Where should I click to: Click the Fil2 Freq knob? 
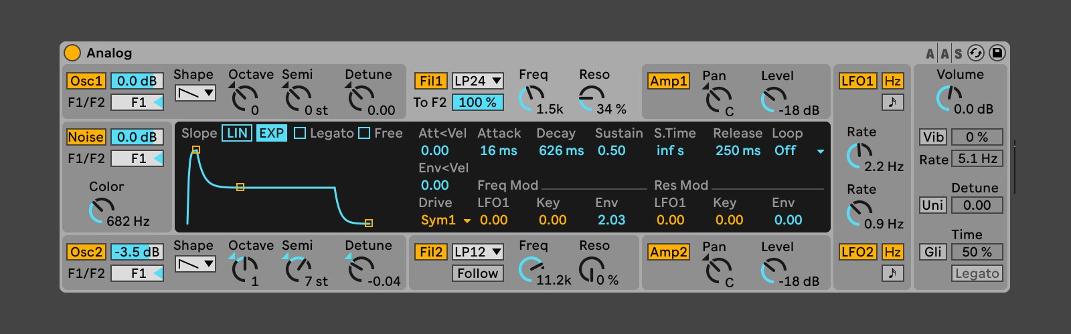[531, 269]
